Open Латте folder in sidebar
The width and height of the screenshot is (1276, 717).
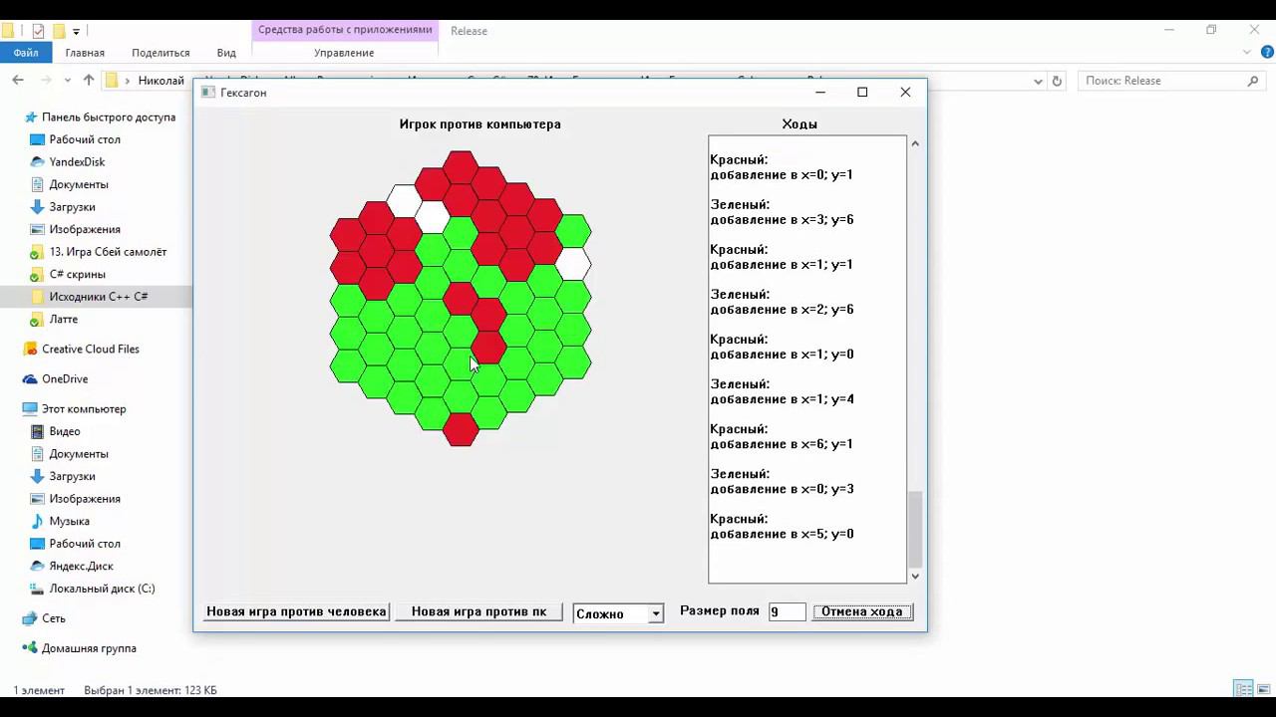coord(64,319)
